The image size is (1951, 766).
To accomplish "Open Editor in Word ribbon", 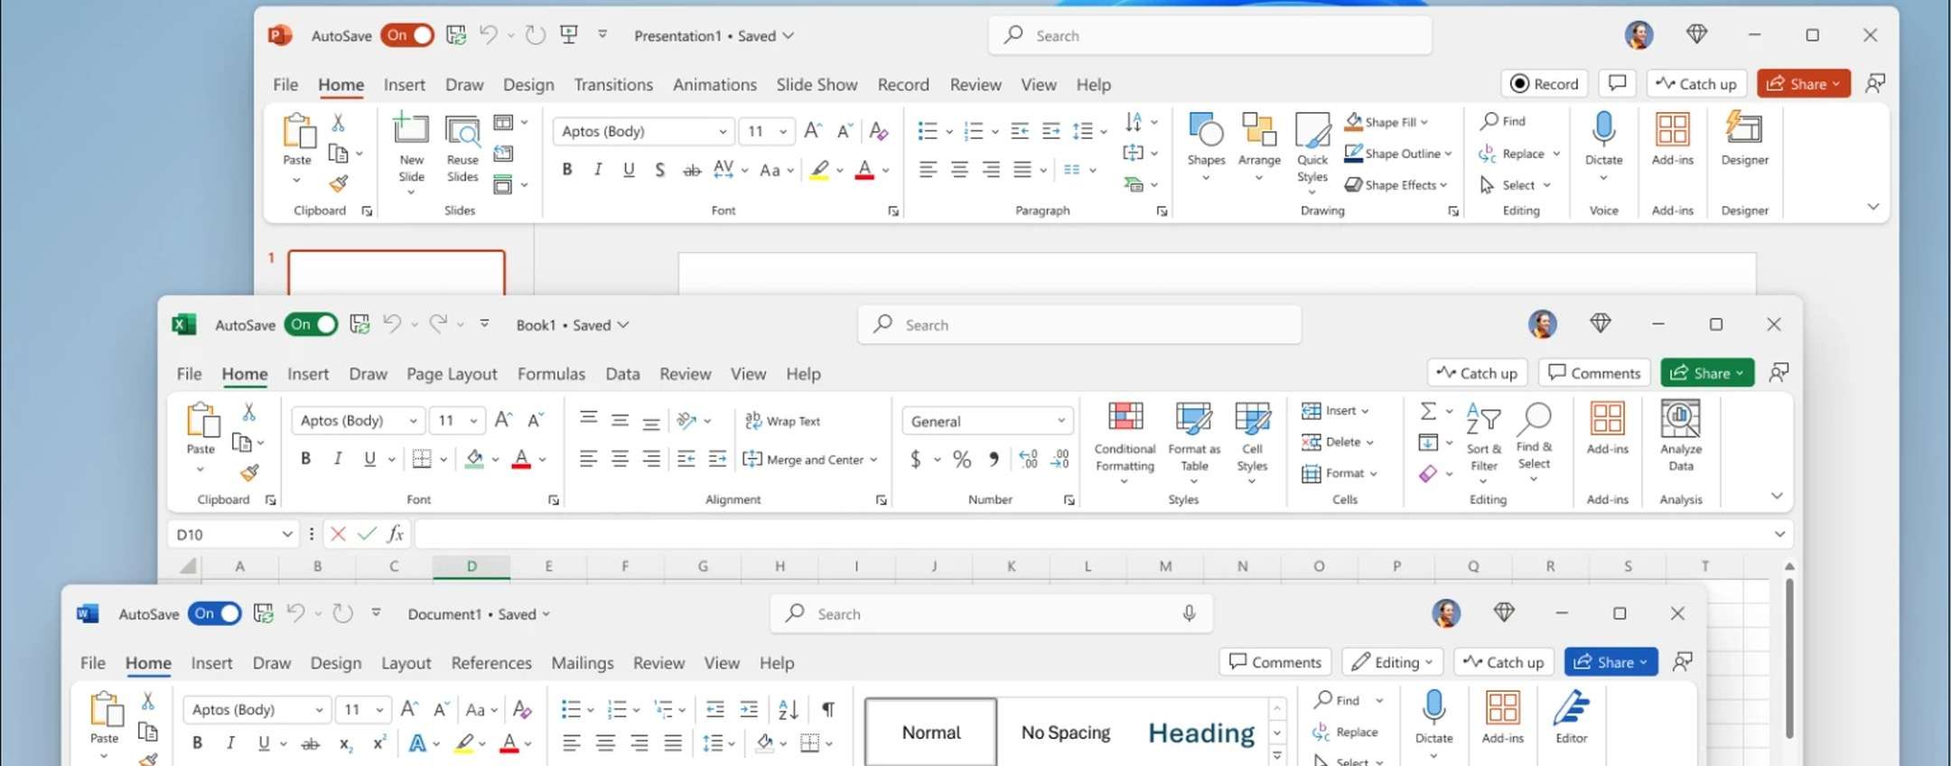I will tap(1571, 717).
